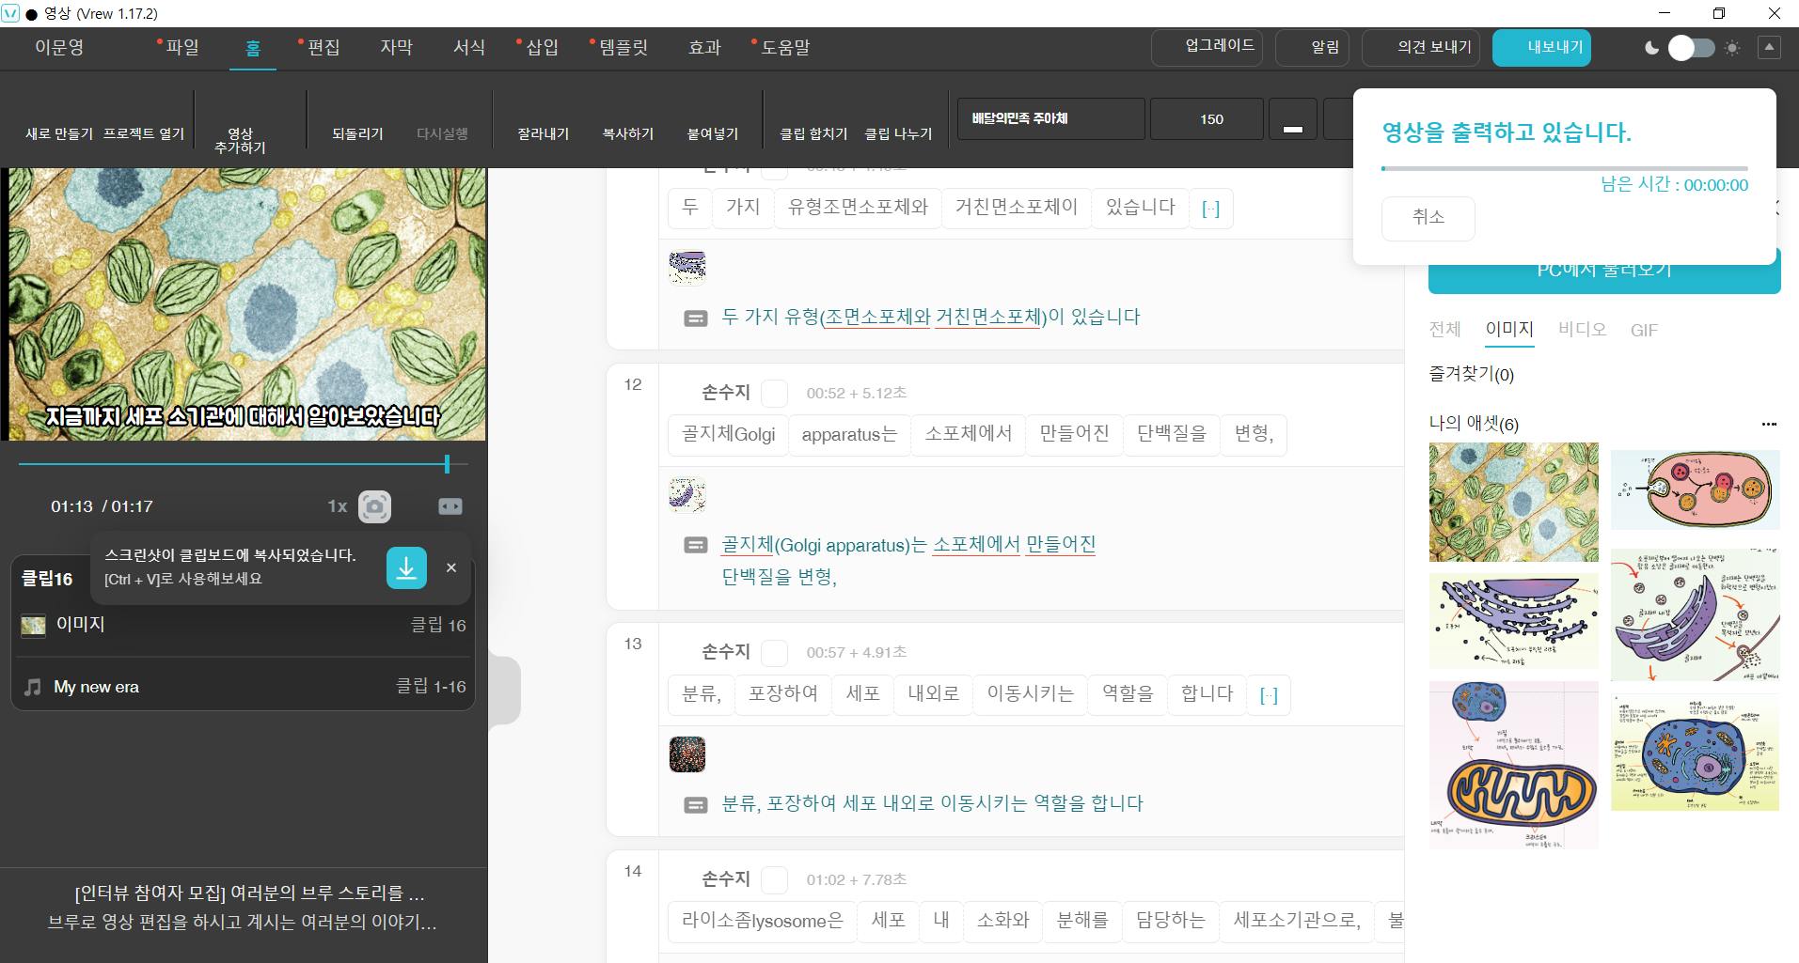Select the microscope cell asset thumbnail

[1513, 503]
